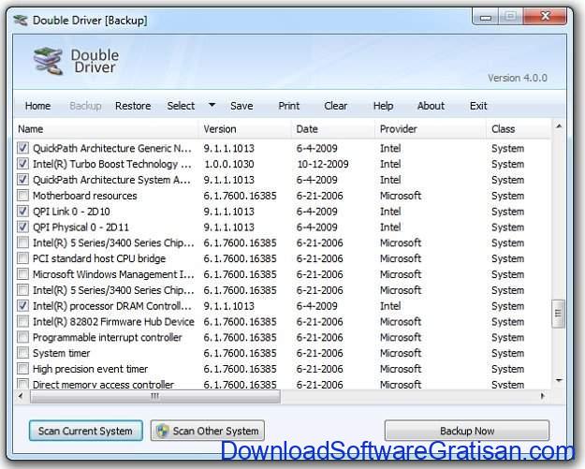Minimize the Double Driver window

[x=486, y=17]
